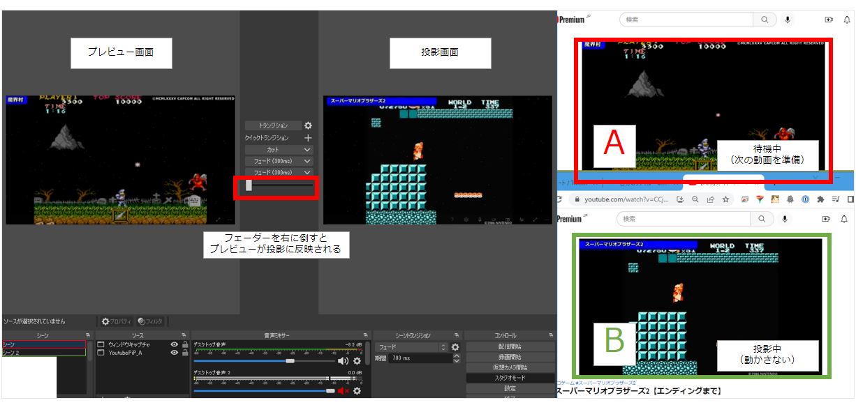856x405 pixels.
Task: Increase transition duration with the stepper arrows
Action: pyautogui.click(x=457, y=356)
